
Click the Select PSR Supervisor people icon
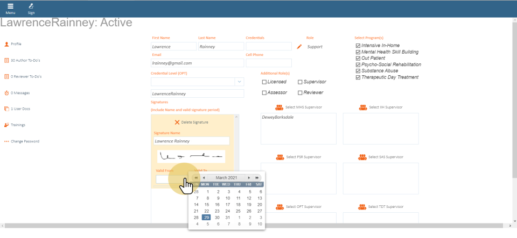coord(280,157)
